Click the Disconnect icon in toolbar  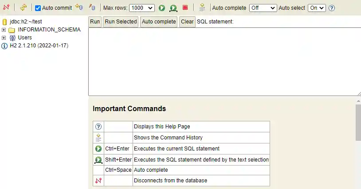[6, 8]
